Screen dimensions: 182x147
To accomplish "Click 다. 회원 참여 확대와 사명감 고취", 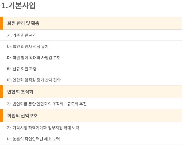I will (91, 58).
